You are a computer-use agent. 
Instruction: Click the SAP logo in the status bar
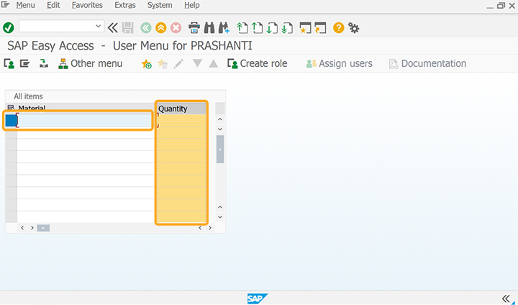click(258, 299)
